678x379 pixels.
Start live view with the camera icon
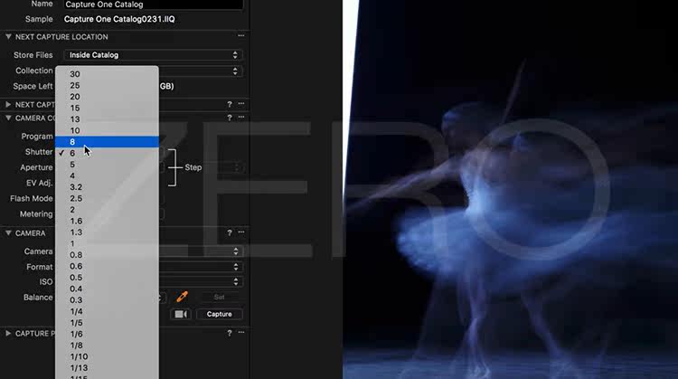pyautogui.click(x=181, y=314)
